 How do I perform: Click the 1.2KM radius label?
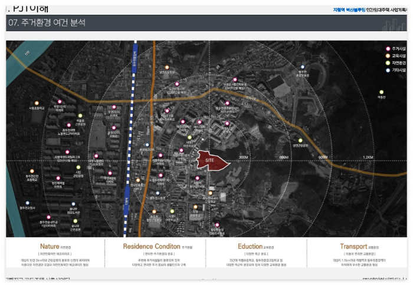tap(368, 157)
